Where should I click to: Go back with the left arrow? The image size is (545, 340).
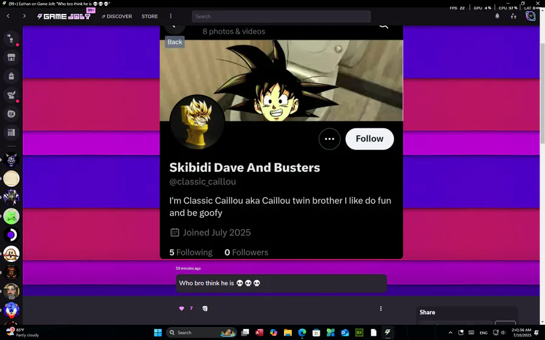(8, 16)
